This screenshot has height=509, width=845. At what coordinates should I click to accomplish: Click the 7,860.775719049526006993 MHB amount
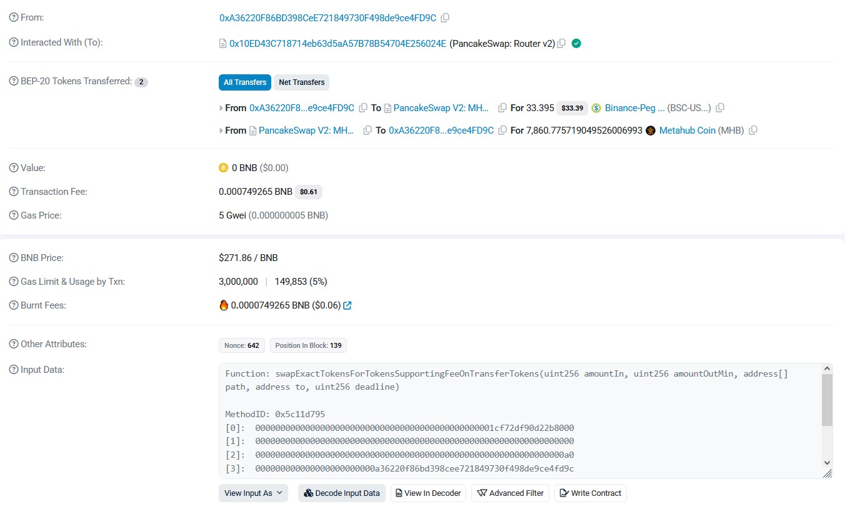click(585, 131)
